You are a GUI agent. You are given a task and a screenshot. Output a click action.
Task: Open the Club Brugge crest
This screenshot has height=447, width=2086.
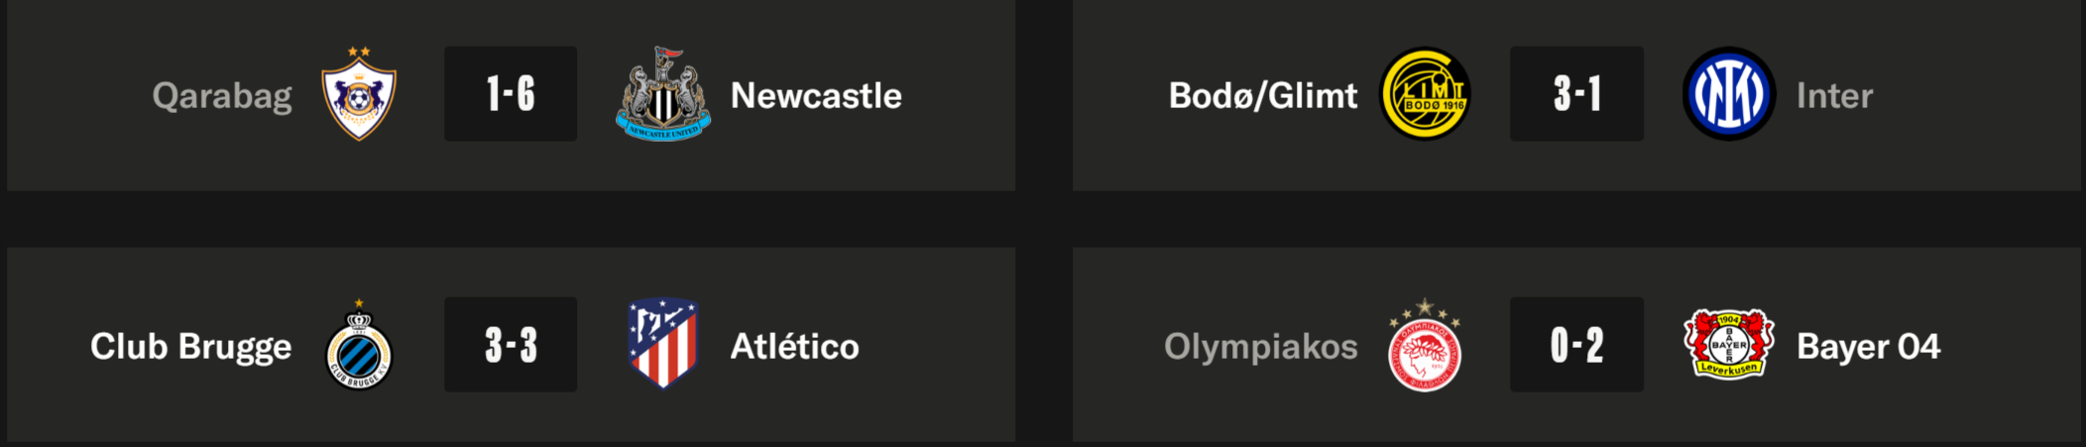click(x=359, y=347)
